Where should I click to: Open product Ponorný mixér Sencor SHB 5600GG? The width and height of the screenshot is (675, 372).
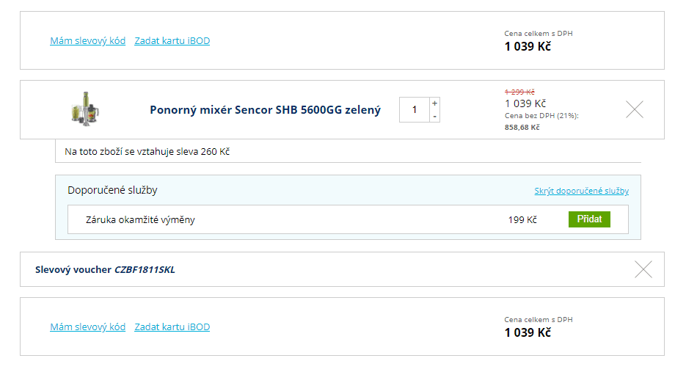(265, 110)
